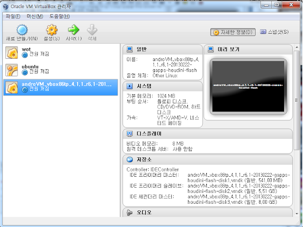Select the wot virtual machine icon
This screenshot has height=227, width=303.
[11, 53]
